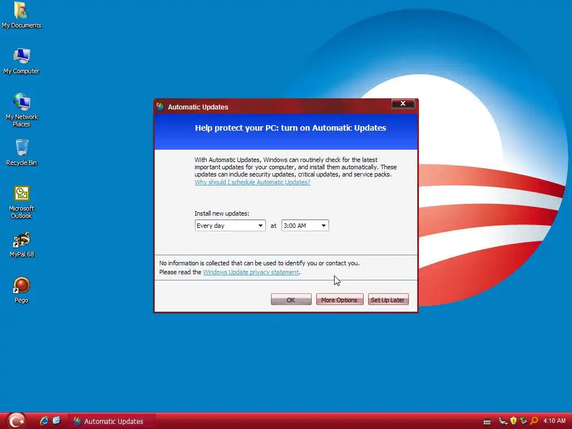The width and height of the screenshot is (572, 429).
Task: Open the 3:00 AM time dropdown
Action: [305, 226]
